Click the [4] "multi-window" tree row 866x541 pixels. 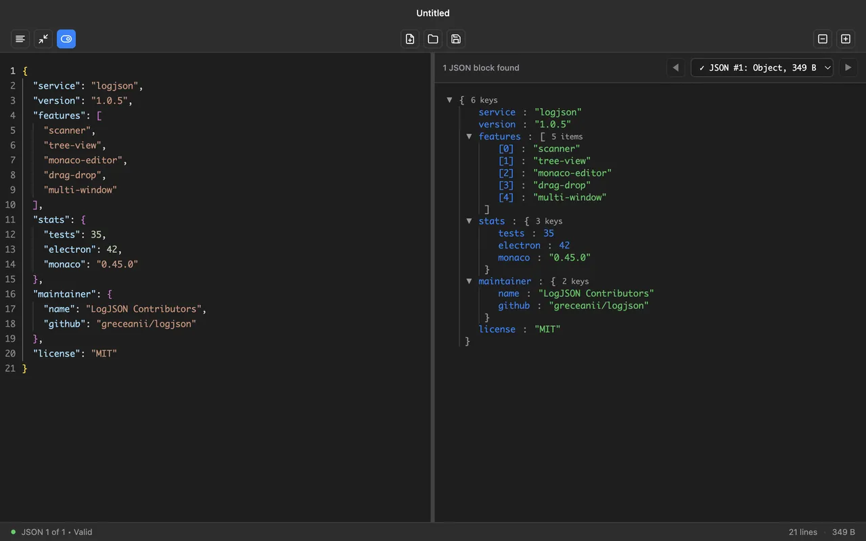(552, 197)
